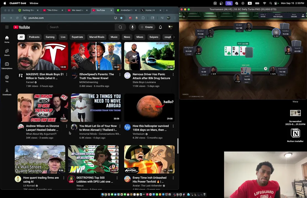Select the All filter chip
Viewport: 307px width, 198px height.
21,37
